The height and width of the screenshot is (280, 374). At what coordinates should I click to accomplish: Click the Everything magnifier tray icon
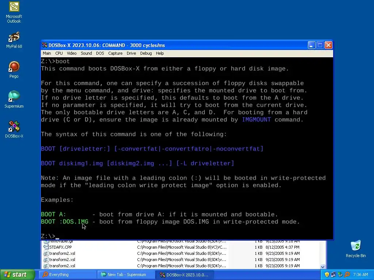347,275
